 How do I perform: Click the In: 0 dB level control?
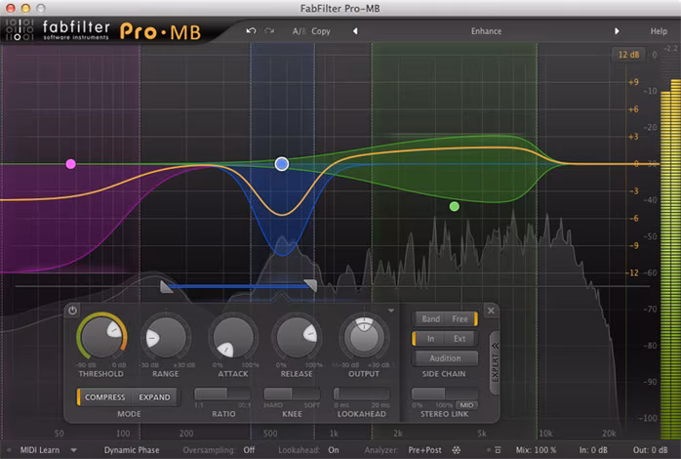pos(593,450)
